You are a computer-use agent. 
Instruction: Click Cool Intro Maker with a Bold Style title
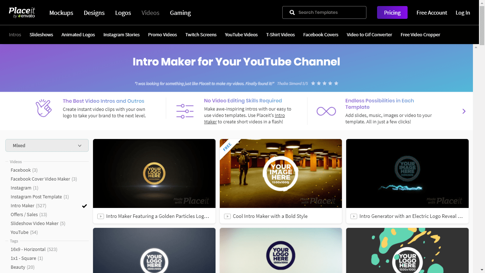[x=270, y=216]
